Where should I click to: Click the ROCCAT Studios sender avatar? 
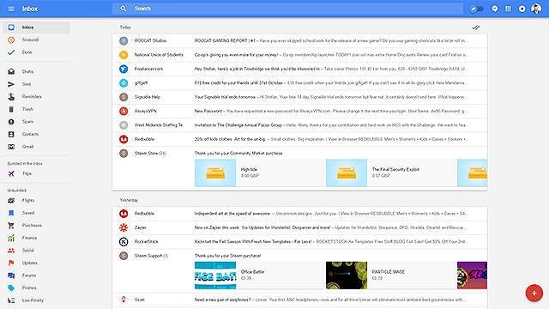pyautogui.click(x=124, y=40)
